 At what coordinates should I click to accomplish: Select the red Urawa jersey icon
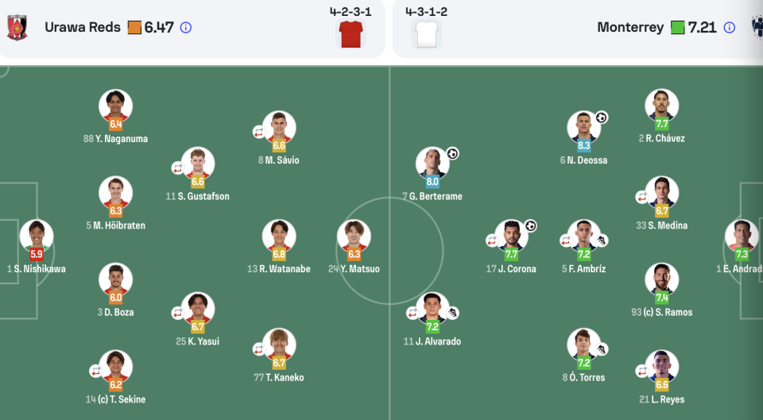pos(351,34)
